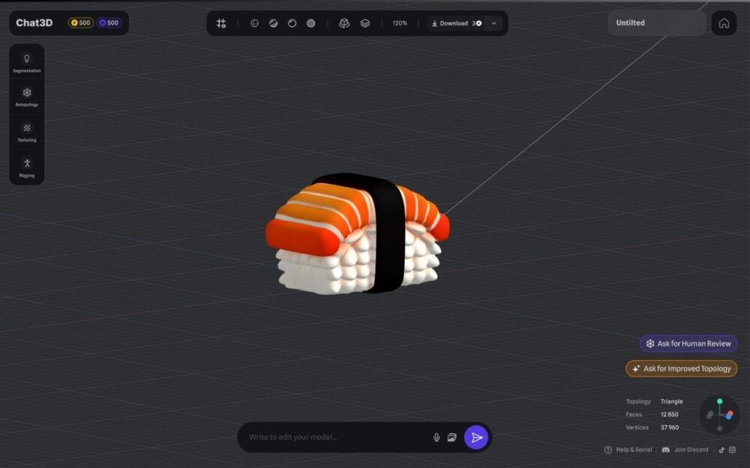Click the gold 500 credits badge
The width and height of the screenshot is (750, 468).
[x=81, y=23]
